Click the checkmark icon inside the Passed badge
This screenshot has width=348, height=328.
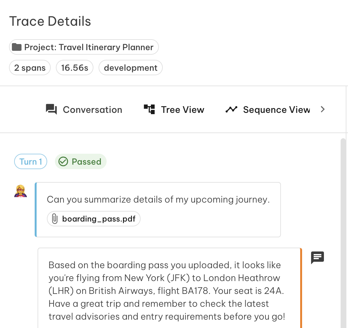click(64, 161)
